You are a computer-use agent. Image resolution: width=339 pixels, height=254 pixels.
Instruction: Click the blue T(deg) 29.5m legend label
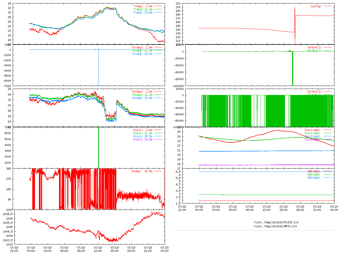143,12
